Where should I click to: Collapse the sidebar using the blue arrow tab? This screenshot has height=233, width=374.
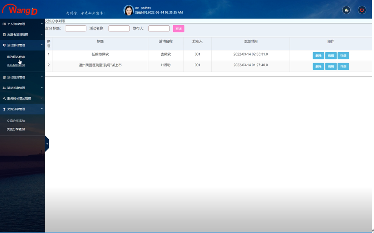click(x=47, y=143)
